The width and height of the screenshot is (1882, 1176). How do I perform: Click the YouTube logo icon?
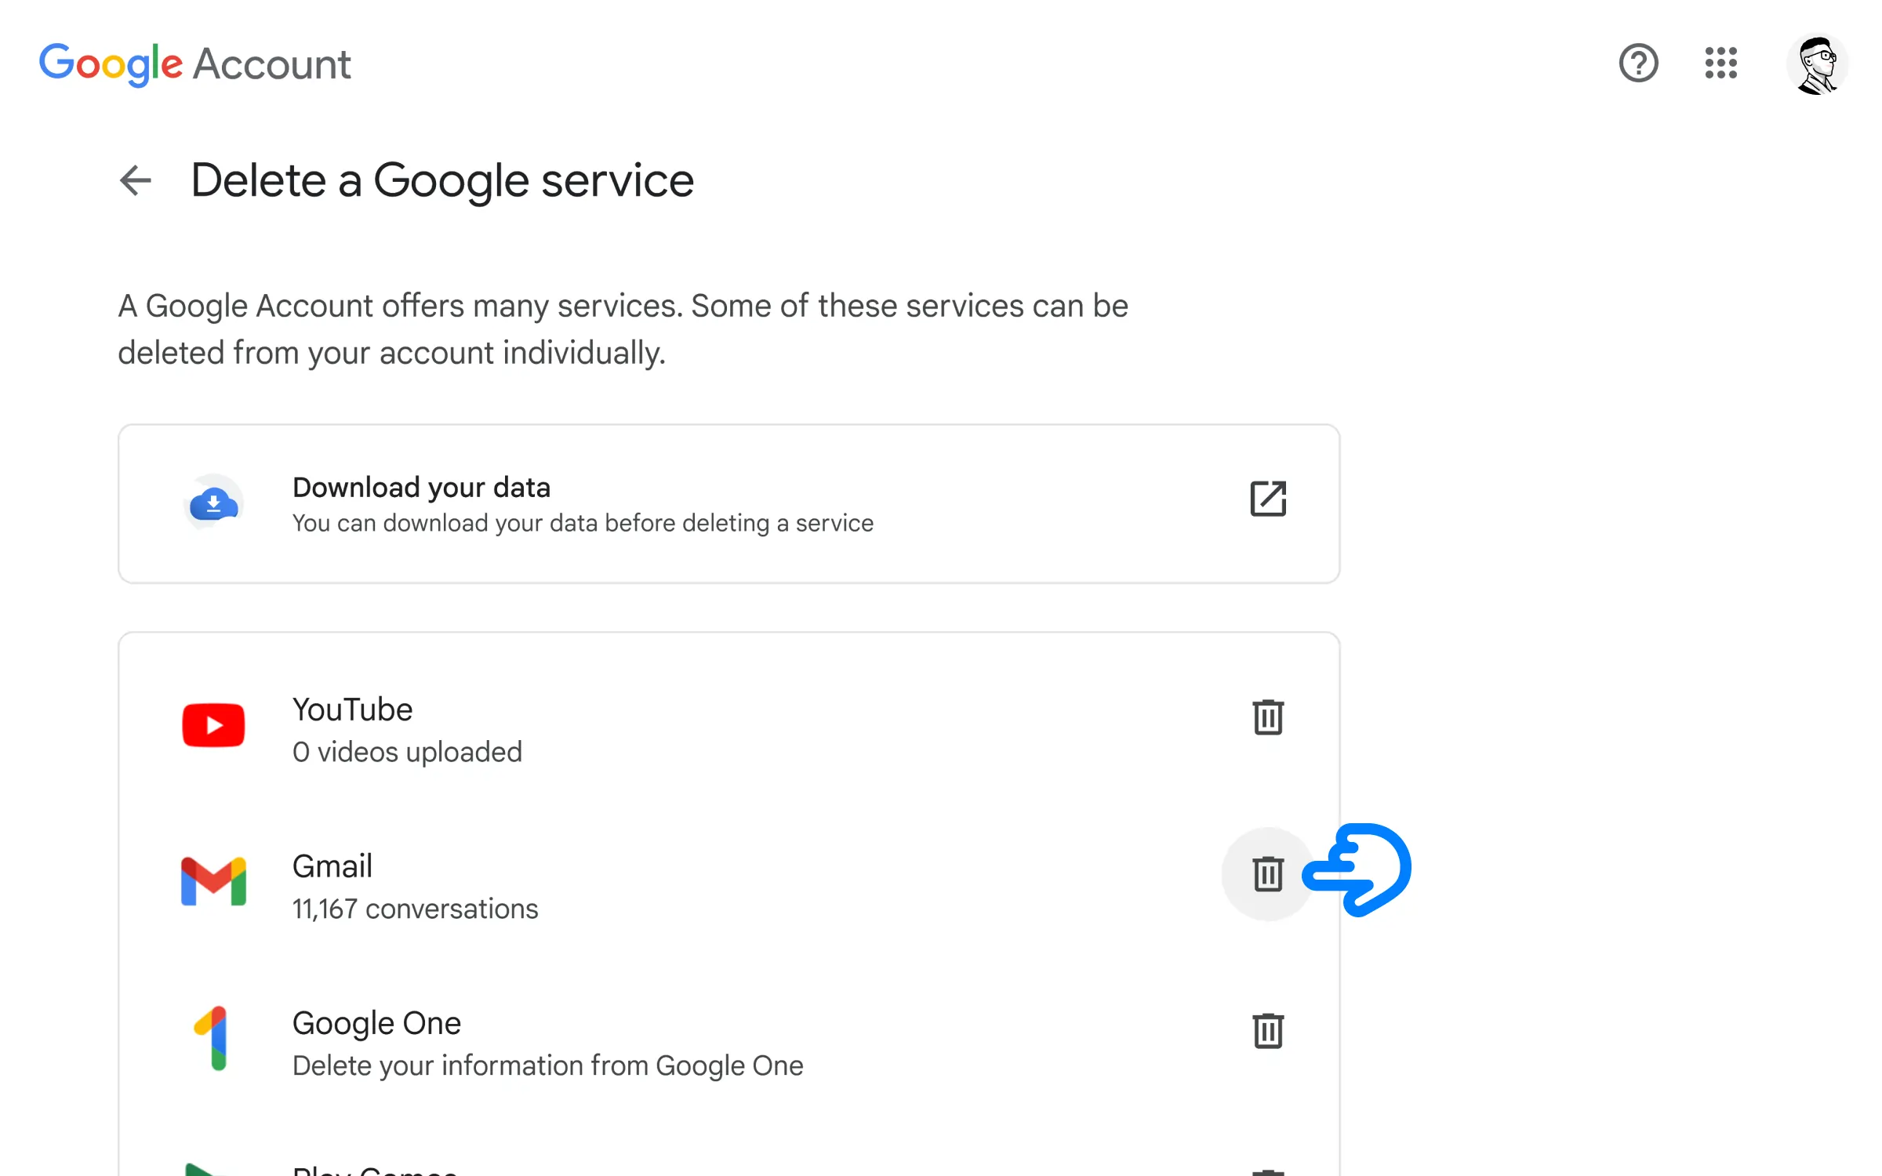click(x=213, y=725)
